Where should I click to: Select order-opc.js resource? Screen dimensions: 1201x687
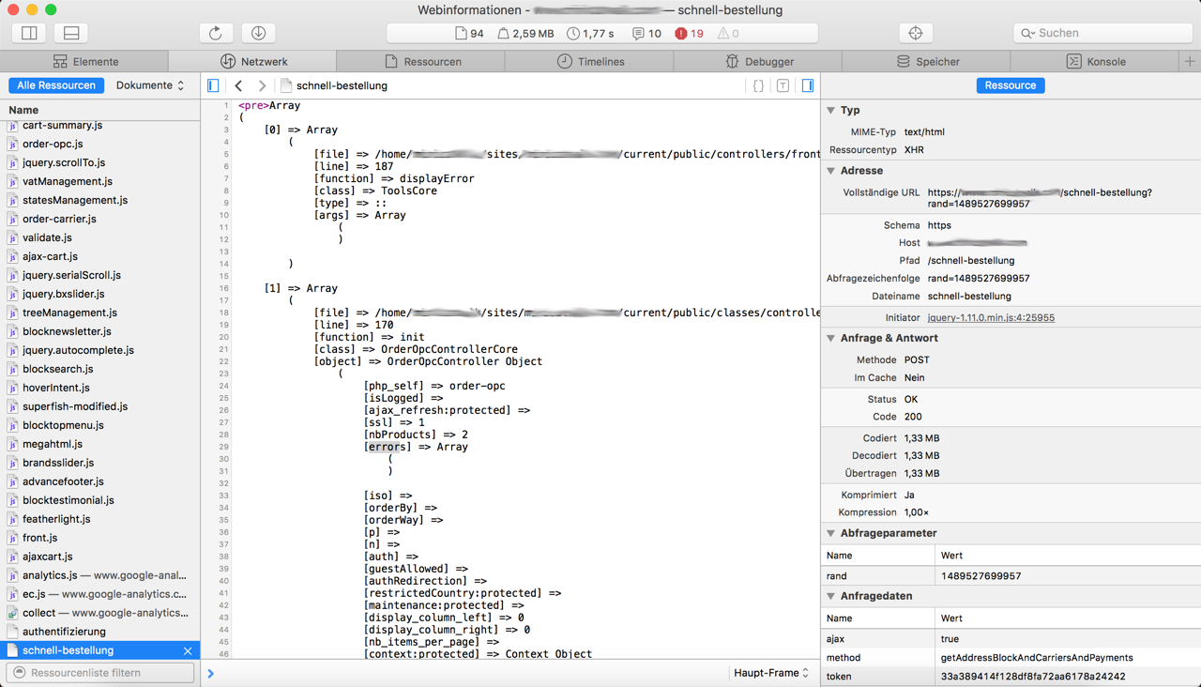[x=100, y=144]
